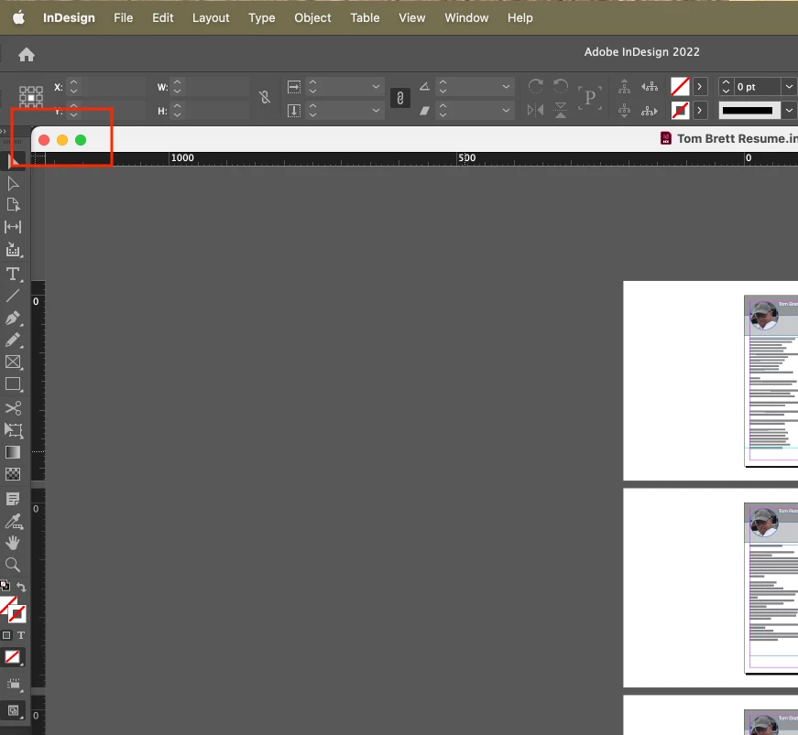
Task: Open the Layout menu
Action: 211,17
